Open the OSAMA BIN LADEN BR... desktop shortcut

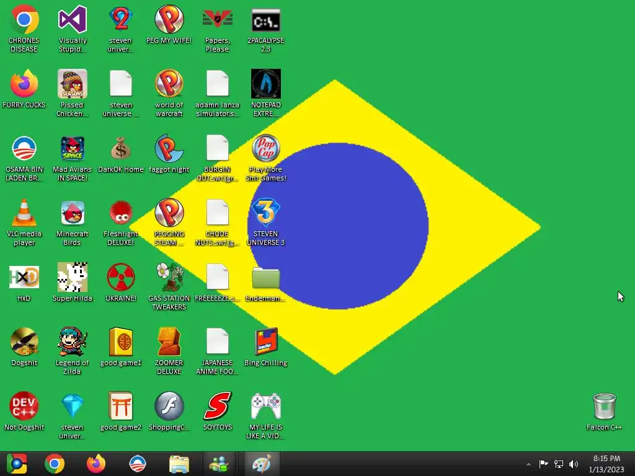click(24, 149)
